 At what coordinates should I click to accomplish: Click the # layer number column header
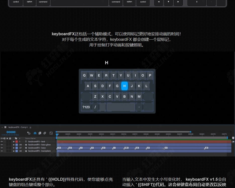click(x=20, y=138)
